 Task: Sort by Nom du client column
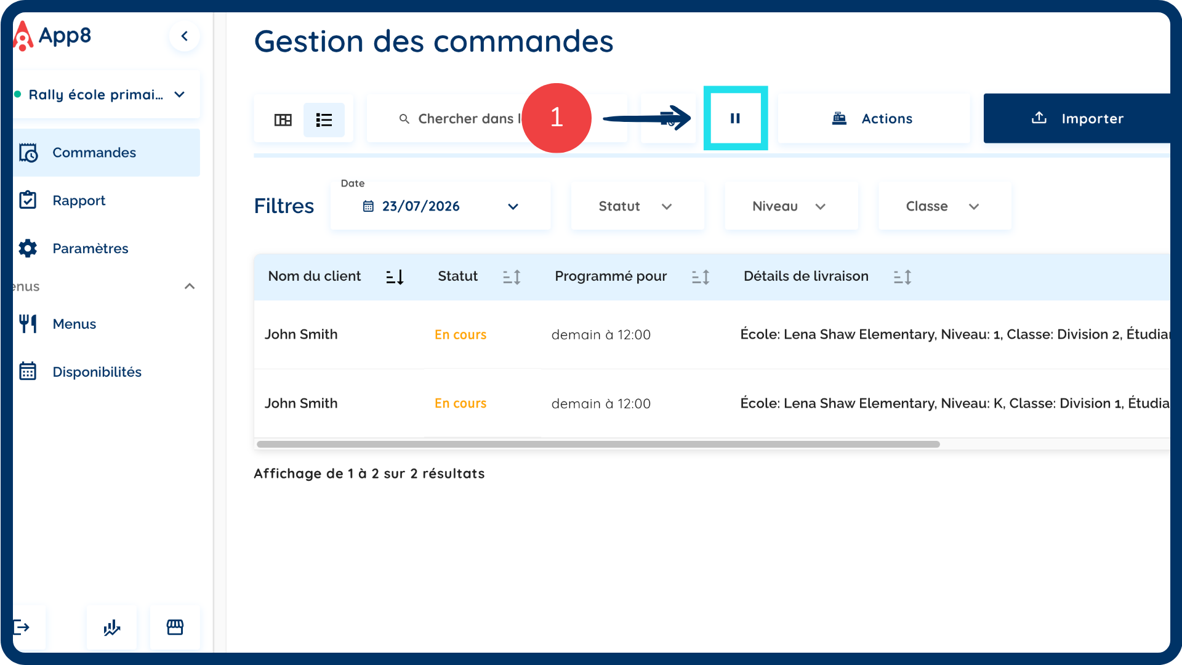click(395, 277)
